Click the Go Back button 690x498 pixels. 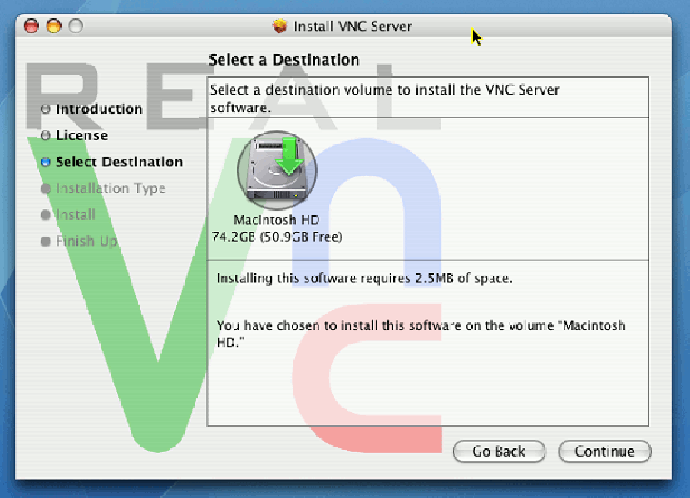pyautogui.click(x=499, y=452)
